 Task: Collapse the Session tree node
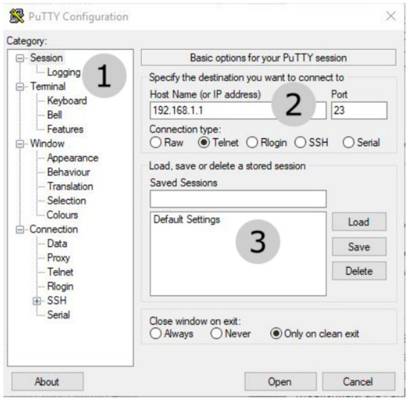pos(20,58)
